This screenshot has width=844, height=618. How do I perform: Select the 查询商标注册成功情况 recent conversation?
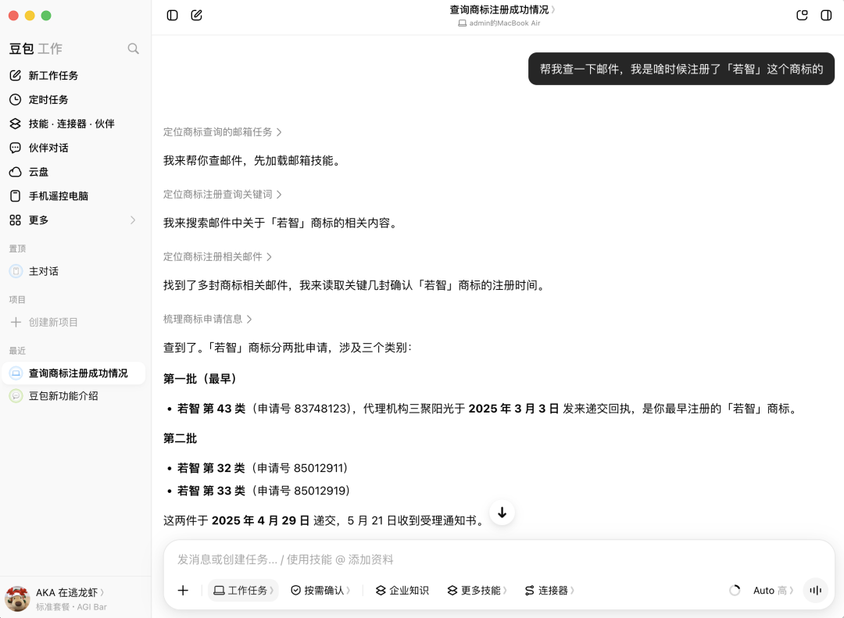pos(73,373)
